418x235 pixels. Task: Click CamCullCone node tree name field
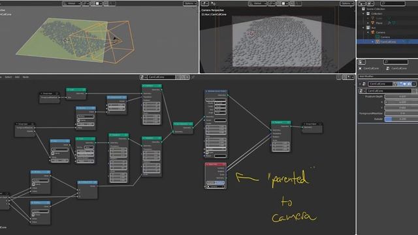[x=161, y=77]
